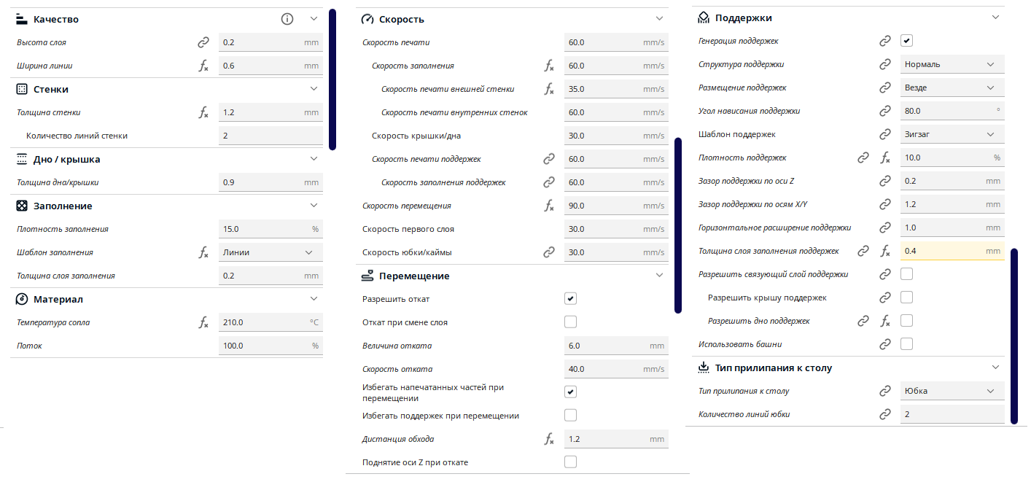Toggle the Использовать башни checkbox
Image resolution: width=1031 pixels, height=482 pixels.
[x=907, y=344]
